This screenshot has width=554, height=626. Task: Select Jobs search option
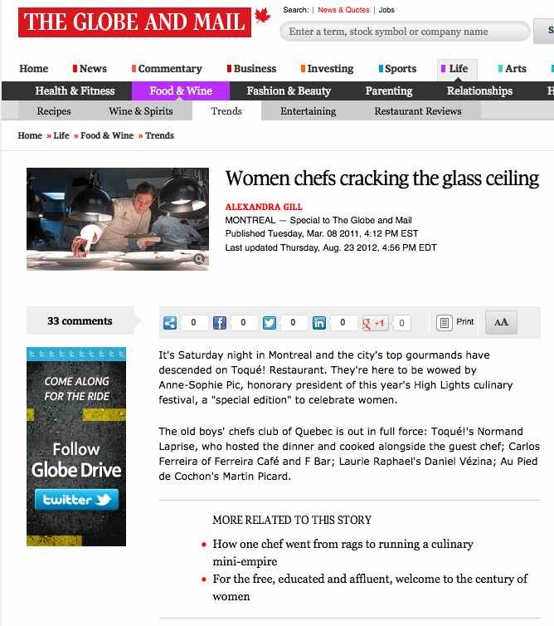(x=386, y=10)
